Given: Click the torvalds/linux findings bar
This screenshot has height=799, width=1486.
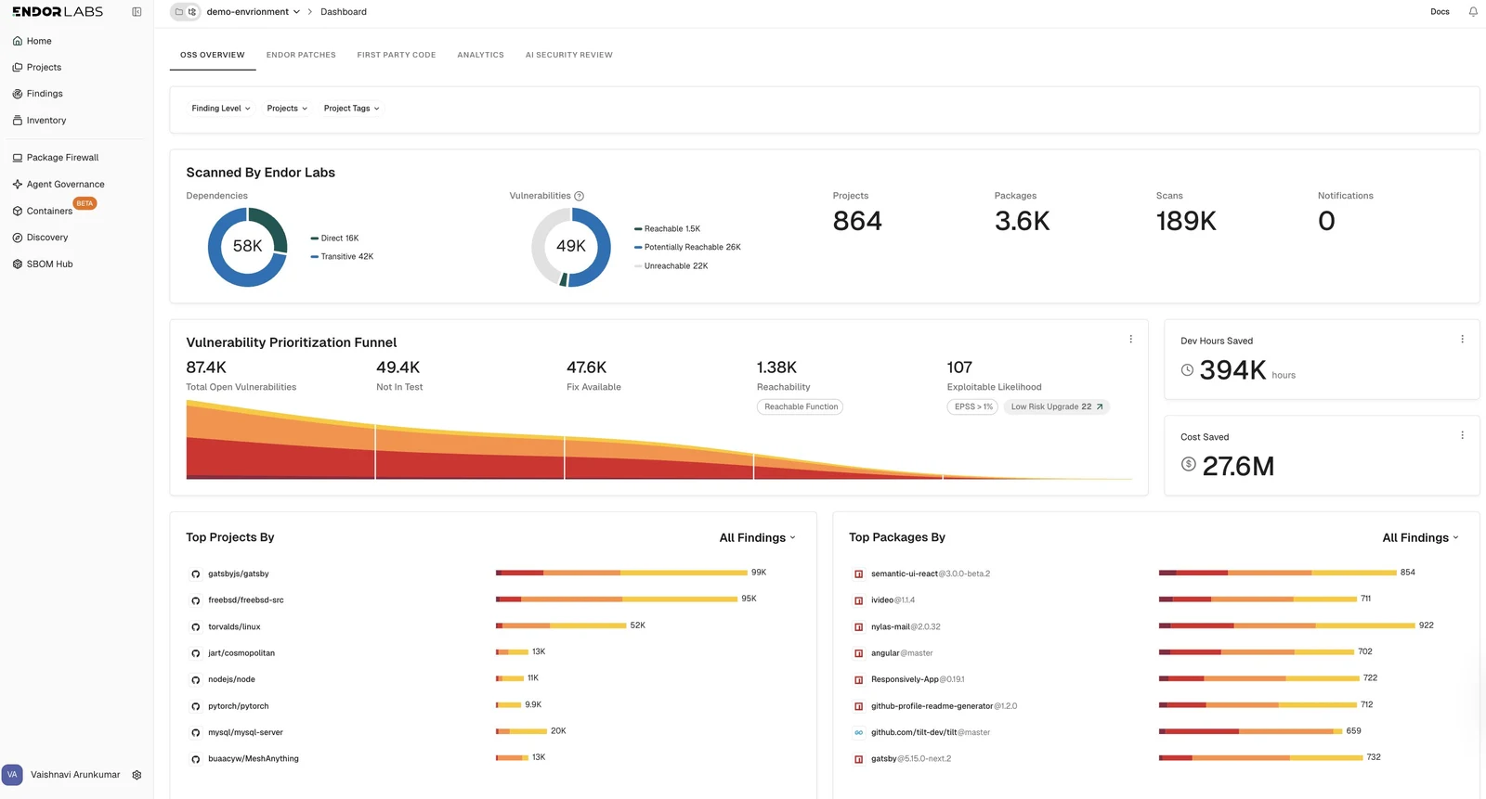Looking at the screenshot, I should pos(561,625).
